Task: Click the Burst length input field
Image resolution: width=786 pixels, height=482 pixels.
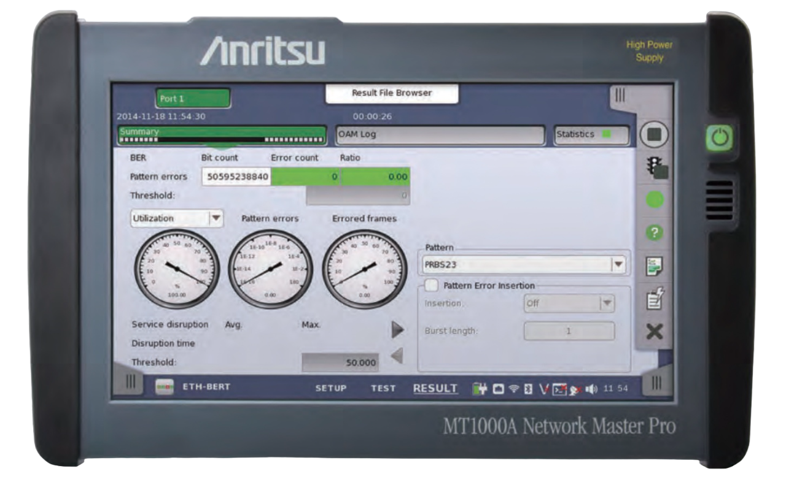Action: coord(569,331)
